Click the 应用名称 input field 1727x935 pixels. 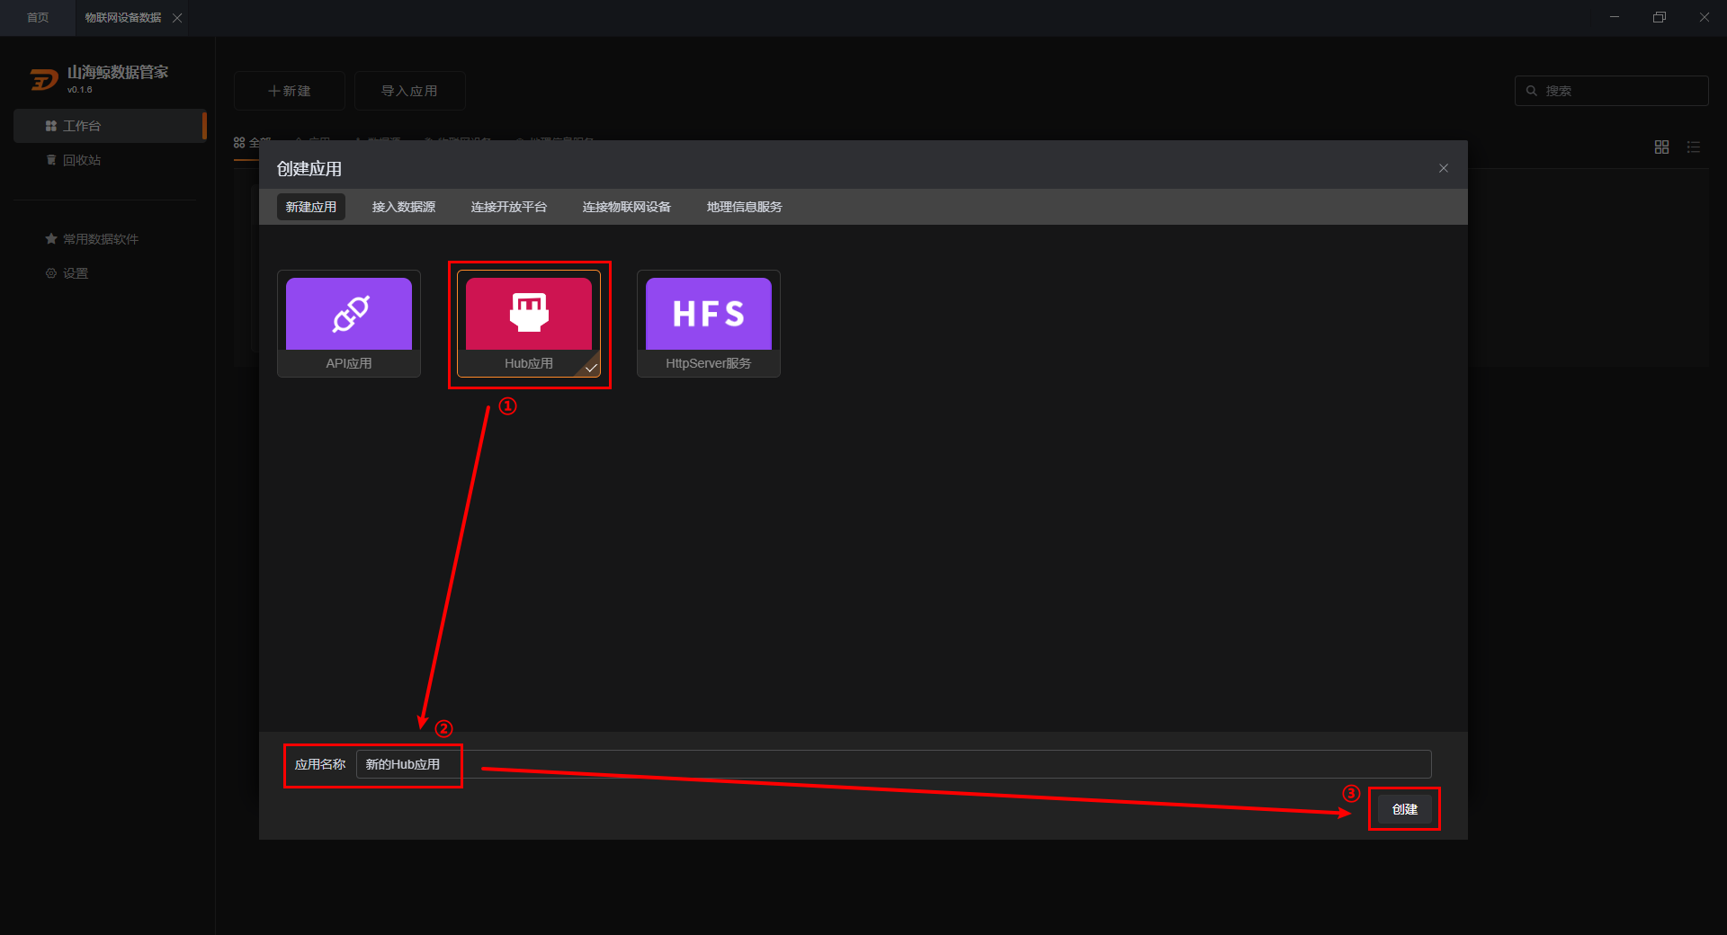[x=893, y=764]
